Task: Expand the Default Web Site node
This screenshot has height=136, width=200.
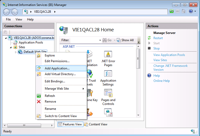Action: [16, 52]
